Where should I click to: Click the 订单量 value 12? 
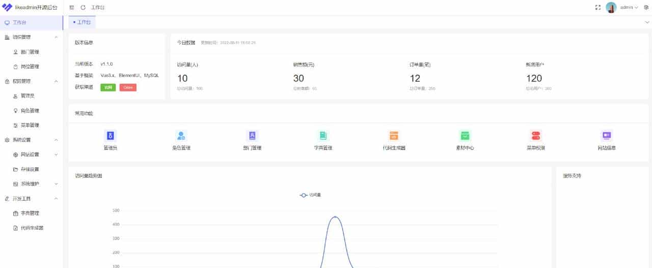(x=415, y=78)
